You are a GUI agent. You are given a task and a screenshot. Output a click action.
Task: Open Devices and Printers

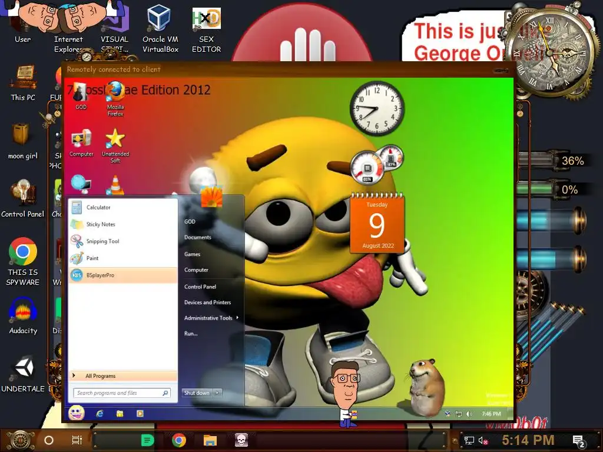coord(208,303)
